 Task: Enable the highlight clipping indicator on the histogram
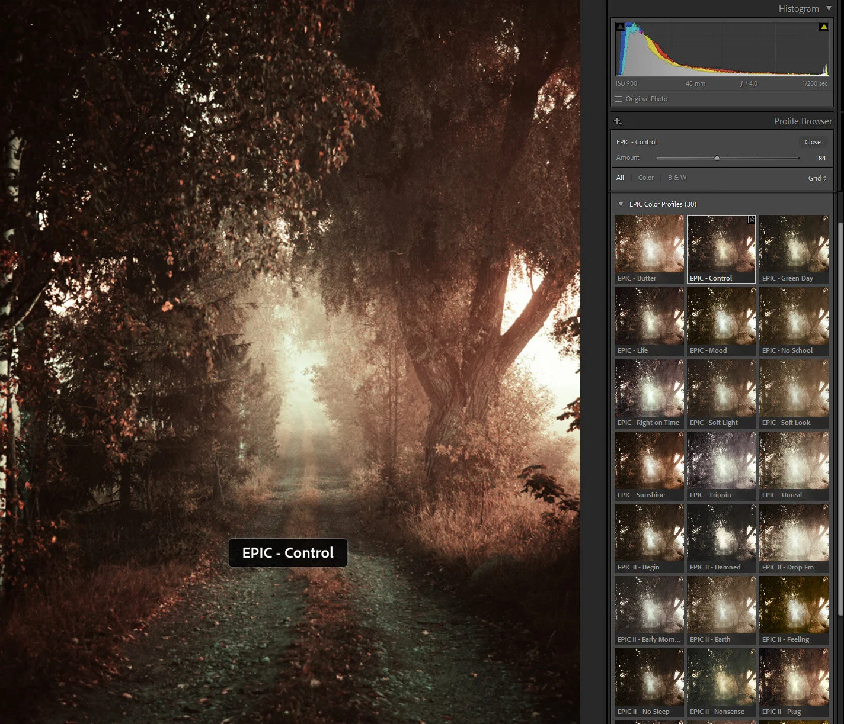pyautogui.click(x=824, y=26)
